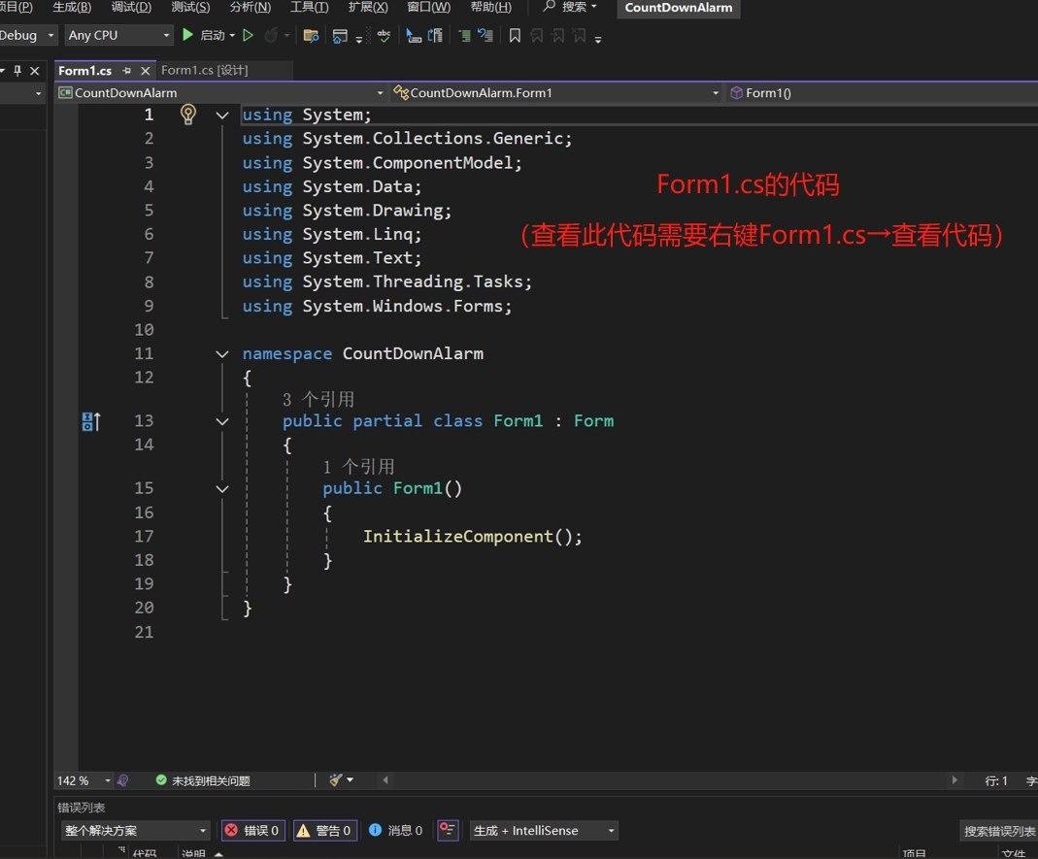Click the spell check abc icon in toolbar
Viewport: 1038px width, 859px height.
[x=385, y=35]
